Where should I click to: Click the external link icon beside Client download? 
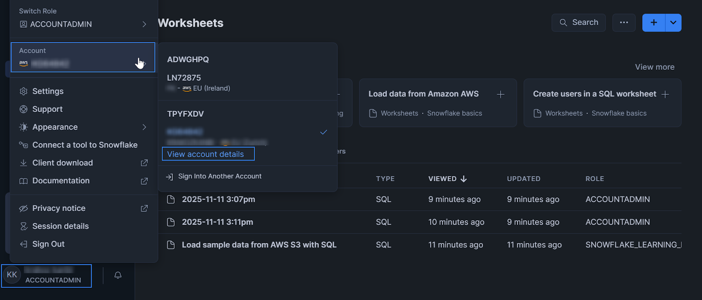[x=144, y=163]
